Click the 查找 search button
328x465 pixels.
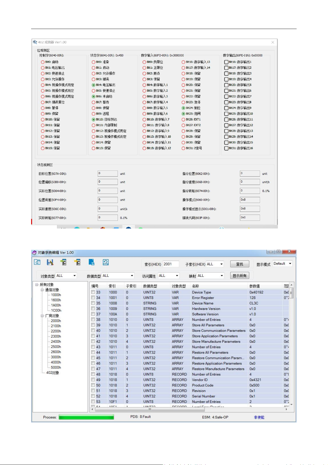click(240, 264)
